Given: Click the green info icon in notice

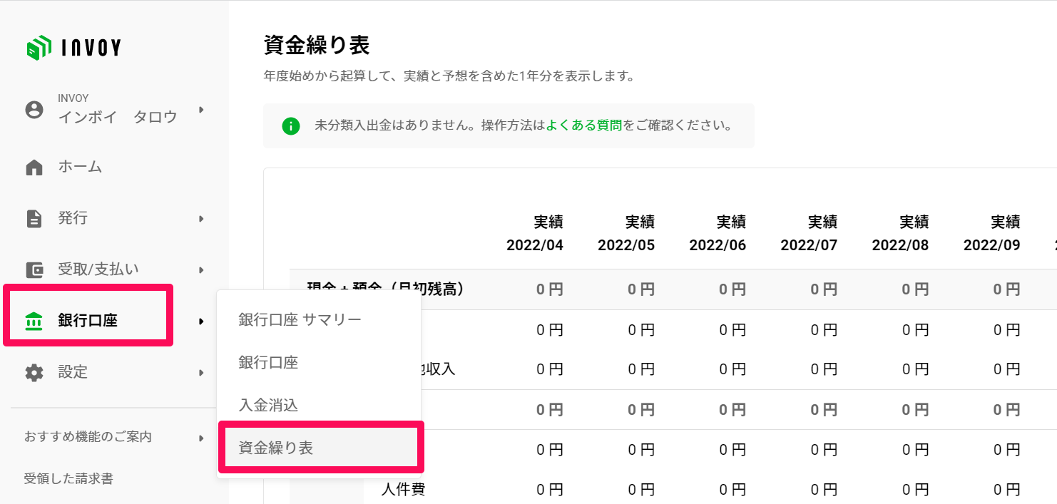Looking at the screenshot, I should point(290,126).
